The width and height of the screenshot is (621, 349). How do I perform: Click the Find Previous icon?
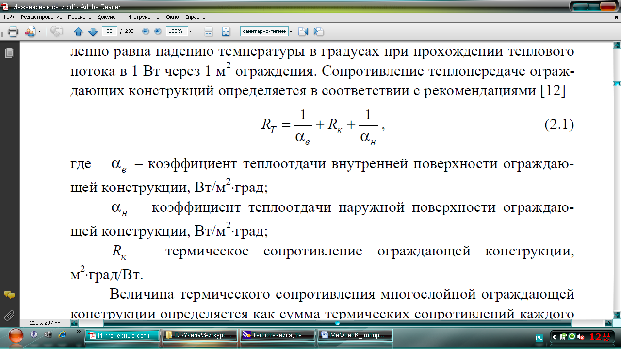[303, 32]
